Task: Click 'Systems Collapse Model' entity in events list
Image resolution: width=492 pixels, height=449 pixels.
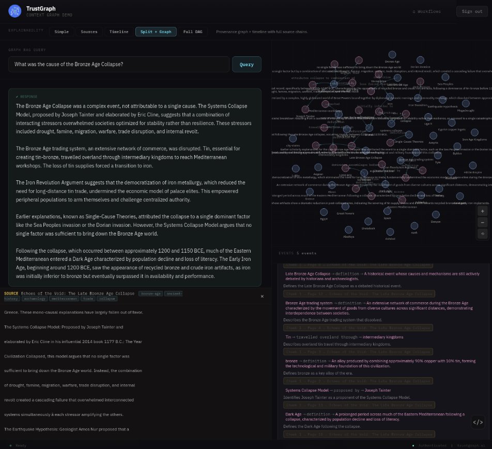Action: 307,390
